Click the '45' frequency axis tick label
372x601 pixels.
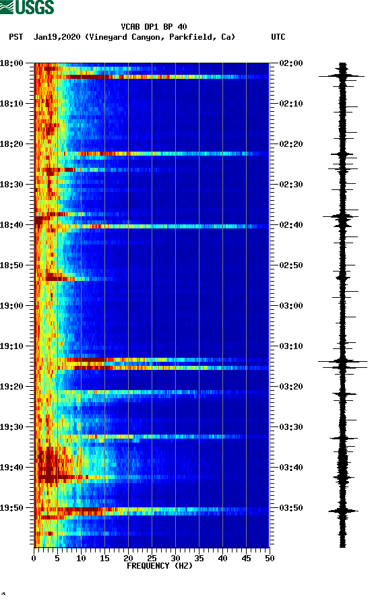click(x=246, y=559)
